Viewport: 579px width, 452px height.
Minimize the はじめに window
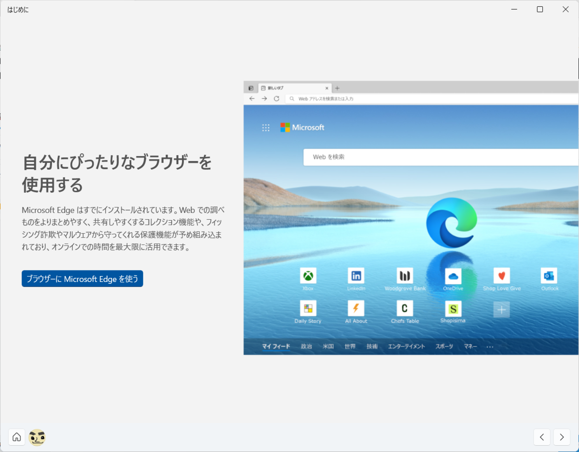tap(514, 9)
